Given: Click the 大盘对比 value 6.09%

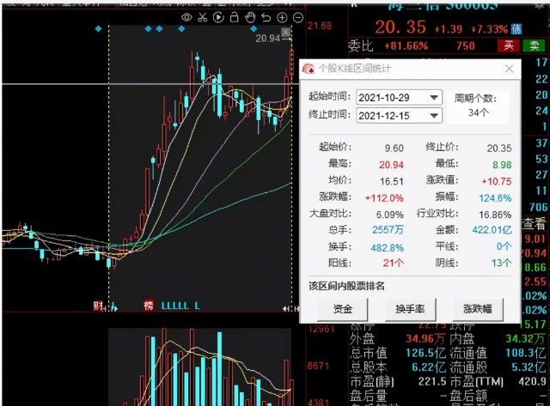Looking at the screenshot, I should [x=390, y=215].
